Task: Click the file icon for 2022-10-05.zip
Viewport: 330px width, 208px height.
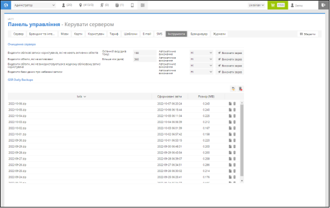Action: 230,109
